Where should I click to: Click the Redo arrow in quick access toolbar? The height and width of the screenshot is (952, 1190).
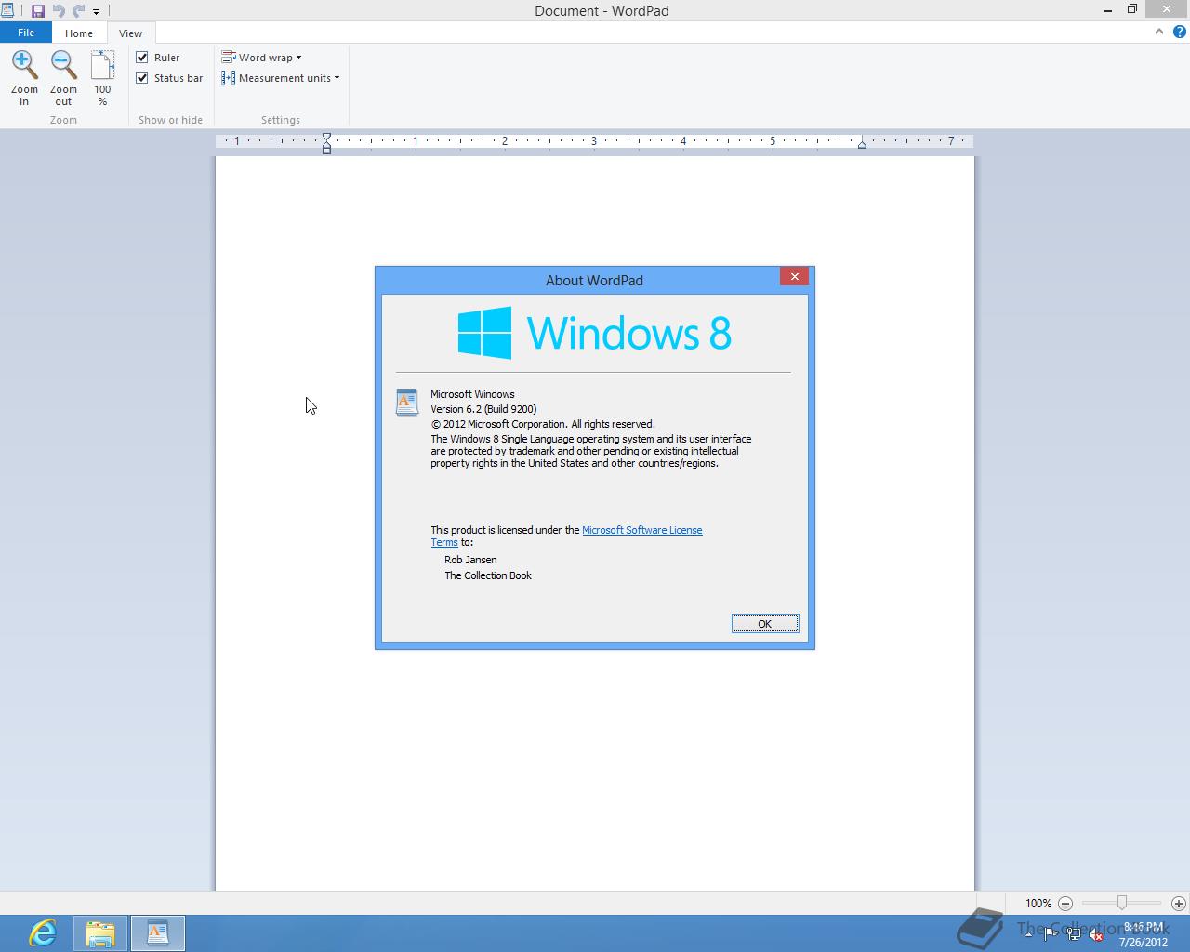[78, 11]
